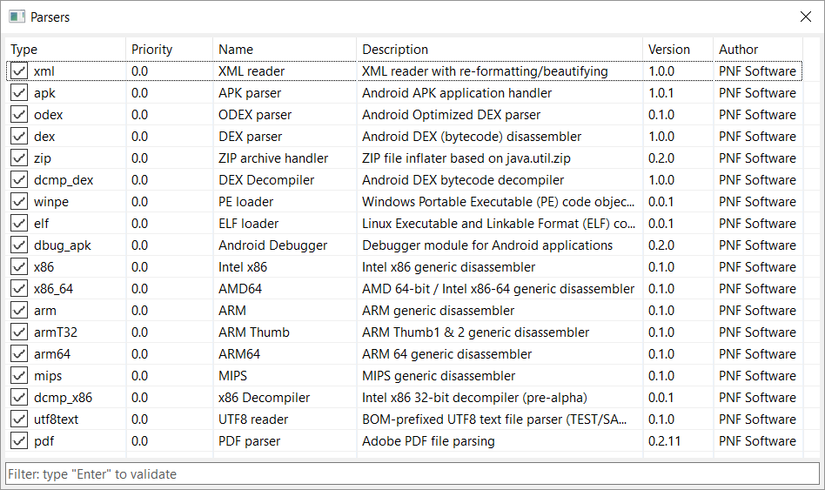825x490 pixels.
Task: Toggle the mips parser checkbox
Action: [x=19, y=376]
